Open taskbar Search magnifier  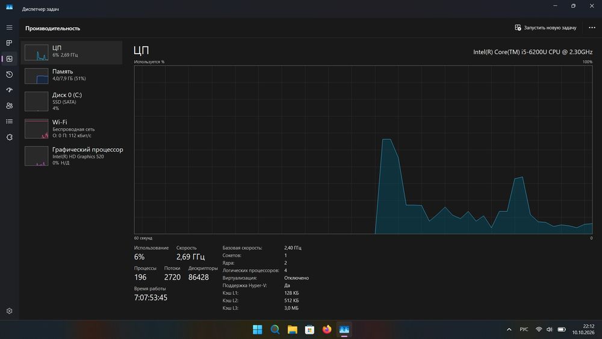tap(275, 329)
